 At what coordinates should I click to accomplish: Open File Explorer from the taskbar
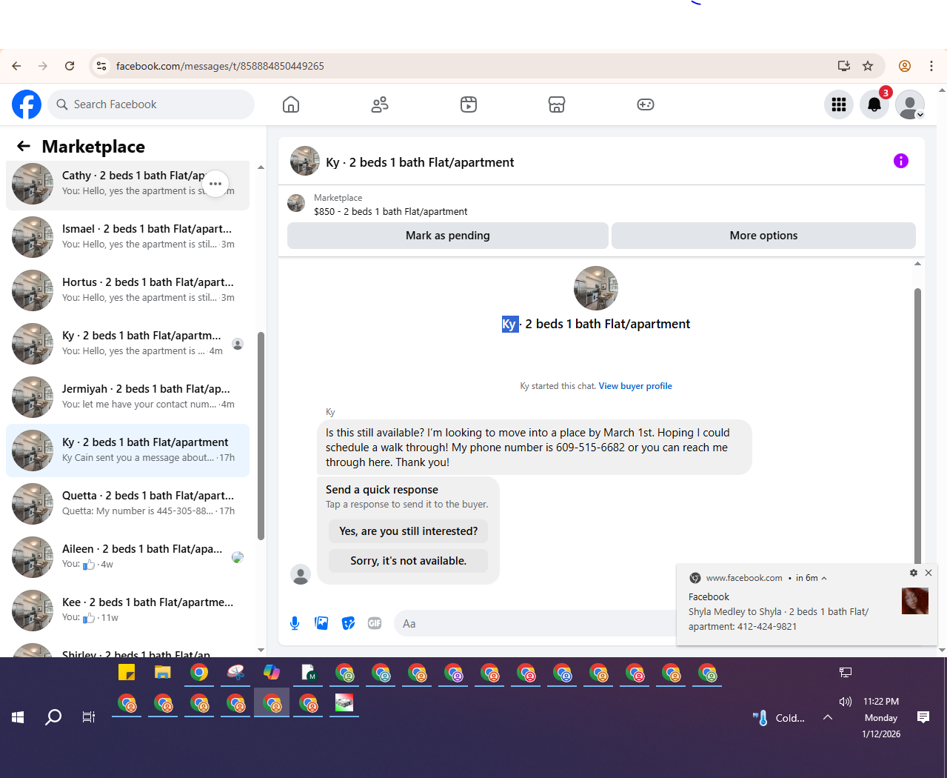[x=163, y=673]
